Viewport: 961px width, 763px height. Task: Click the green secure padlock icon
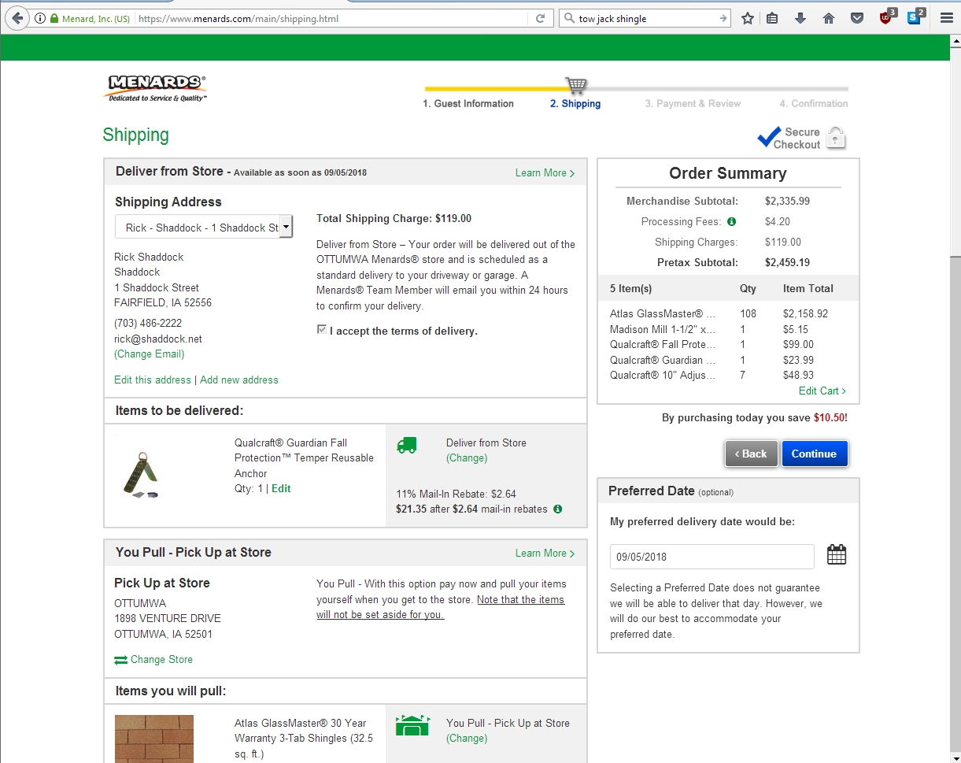(54, 18)
